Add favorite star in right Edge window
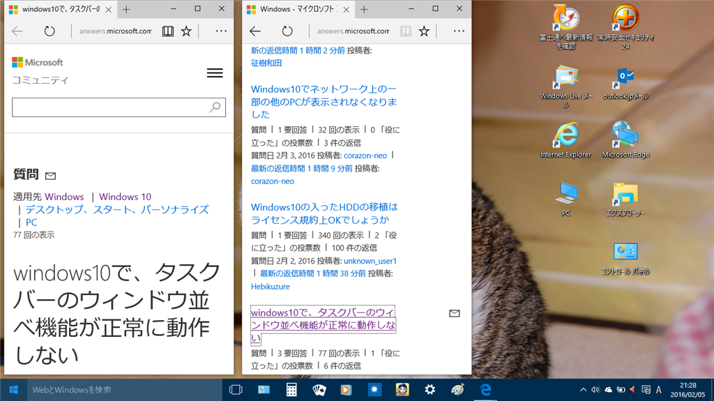714x401 pixels. tap(424, 31)
